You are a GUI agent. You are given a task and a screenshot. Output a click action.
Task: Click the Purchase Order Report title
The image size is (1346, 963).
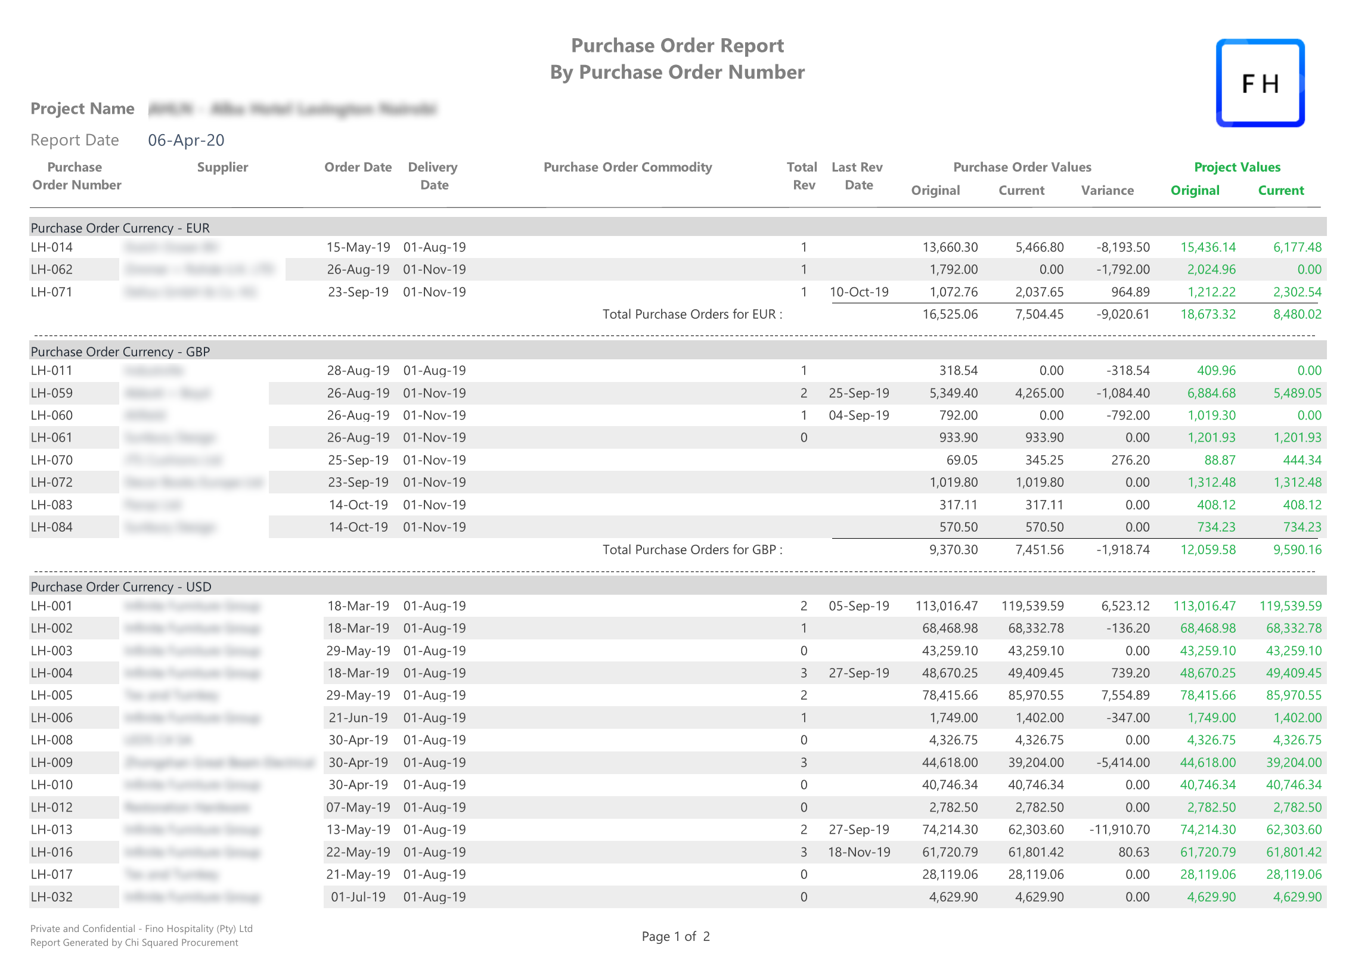click(x=677, y=45)
